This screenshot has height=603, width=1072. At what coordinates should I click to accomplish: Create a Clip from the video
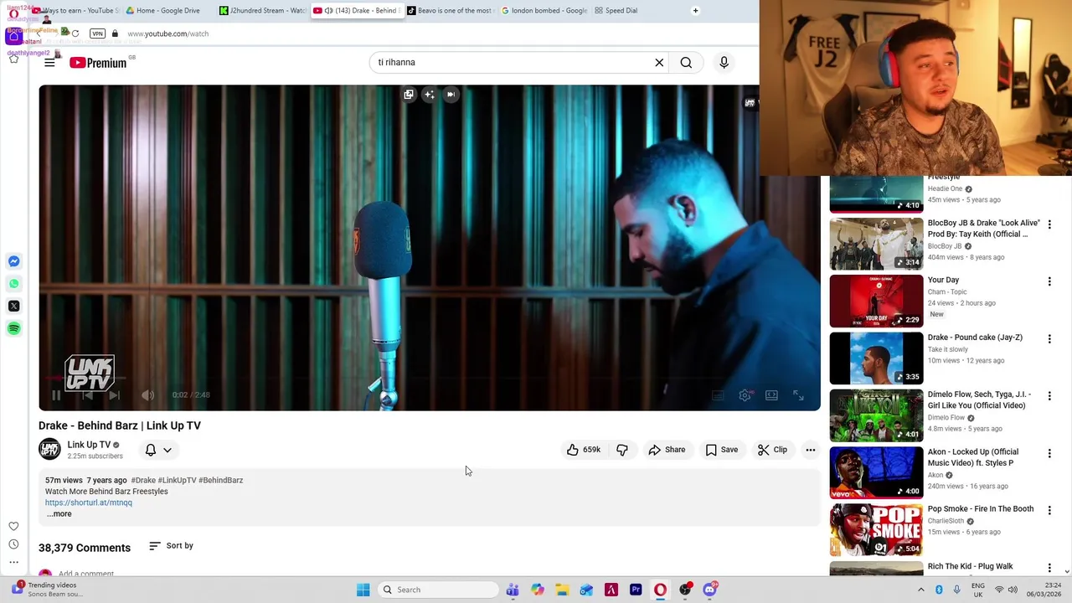(x=772, y=450)
